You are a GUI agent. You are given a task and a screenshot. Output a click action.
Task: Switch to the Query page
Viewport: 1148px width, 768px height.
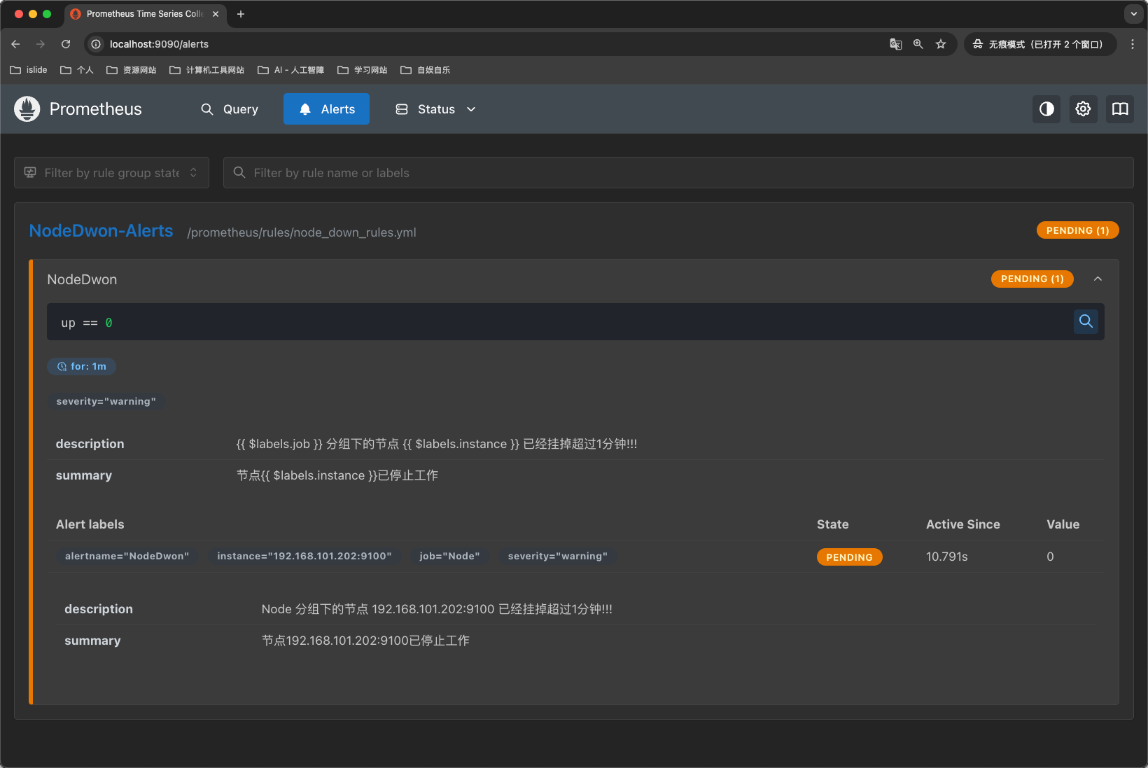click(x=230, y=109)
